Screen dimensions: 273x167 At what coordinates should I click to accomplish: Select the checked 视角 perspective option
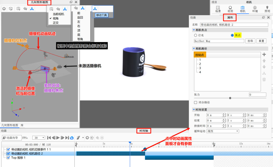pos(56,18)
